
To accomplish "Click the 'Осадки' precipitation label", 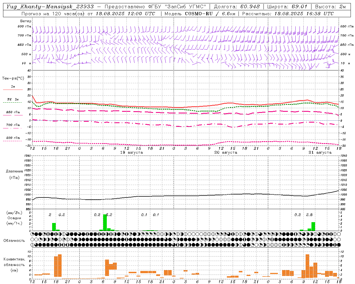I will coord(14,218).
